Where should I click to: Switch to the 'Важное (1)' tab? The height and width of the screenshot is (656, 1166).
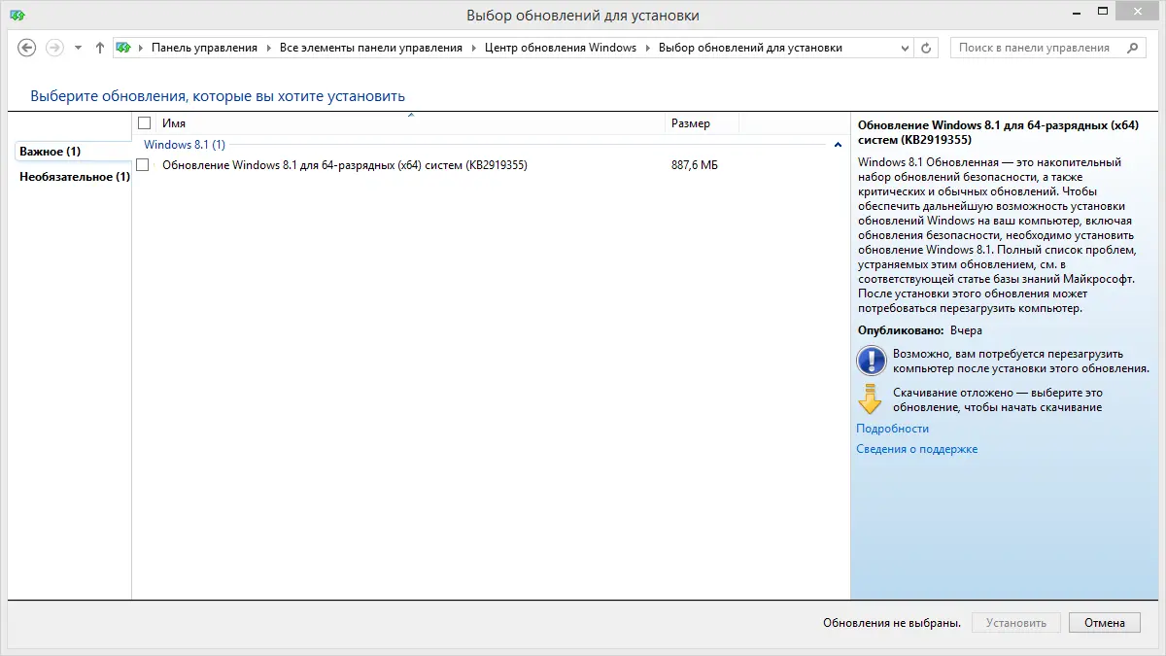point(72,152)
